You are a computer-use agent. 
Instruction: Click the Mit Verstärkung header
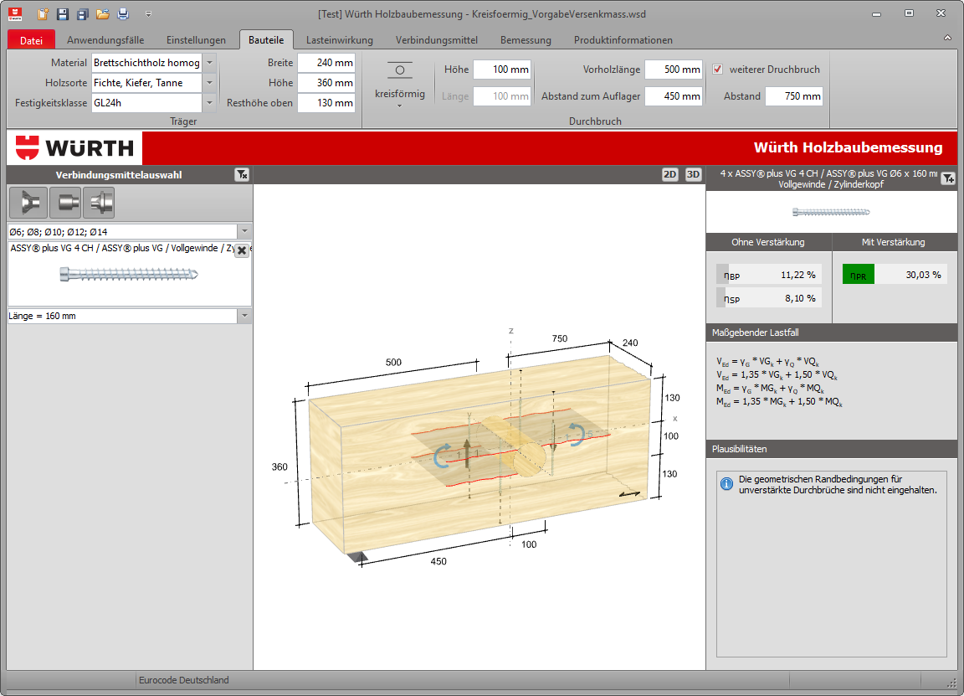click(894, 242)
